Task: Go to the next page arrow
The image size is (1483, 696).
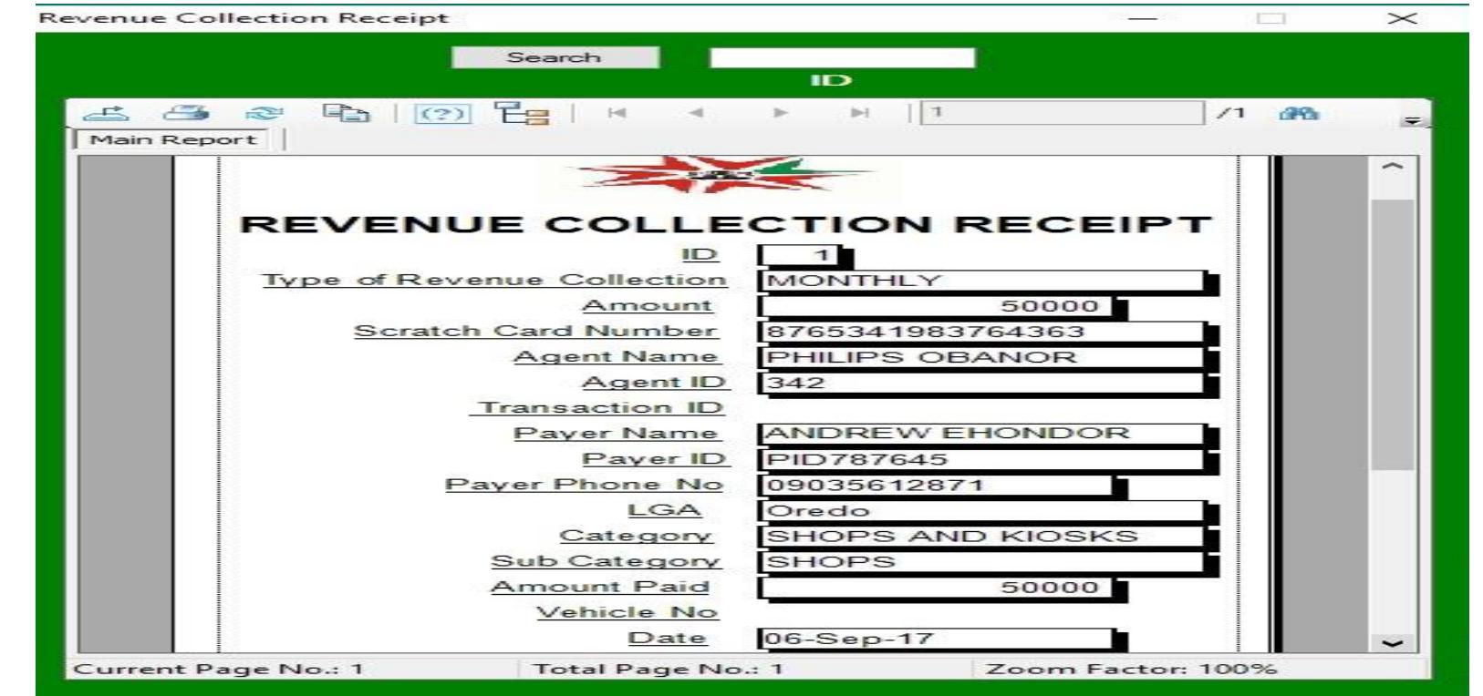Action: [780, 113]
